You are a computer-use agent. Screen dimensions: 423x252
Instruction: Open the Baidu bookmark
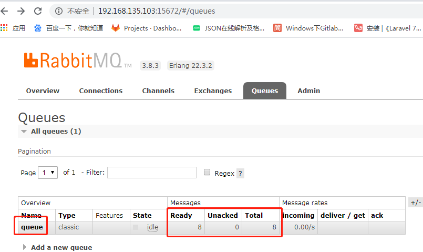point(68,28)
